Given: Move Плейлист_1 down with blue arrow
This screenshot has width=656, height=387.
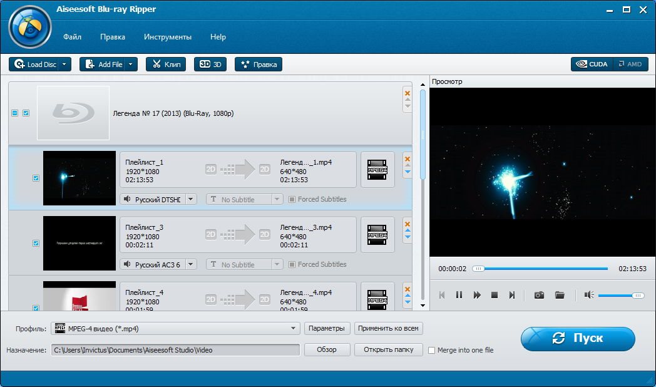Looking at the screenshot, I should pyautogui.click(x=407, y=172).
